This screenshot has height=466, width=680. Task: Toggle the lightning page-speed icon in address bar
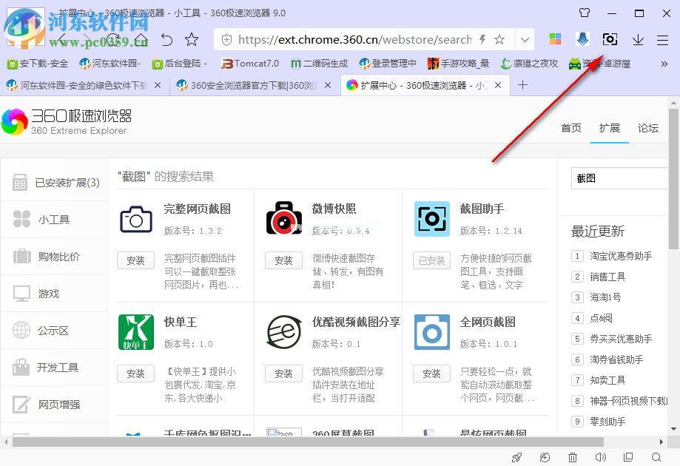click(x=481, y=38)
